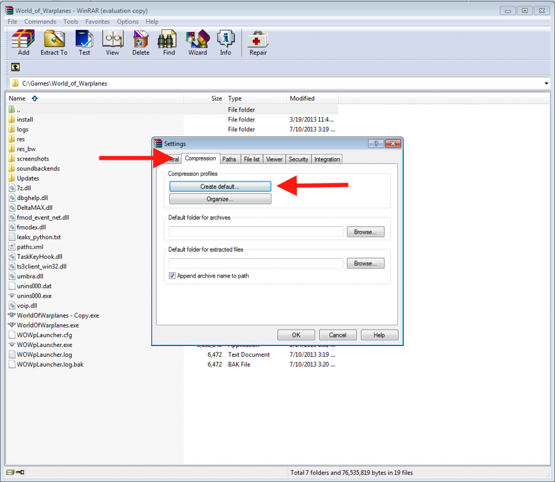Select the WOWpLauncher.log row

[x=172, y=355]
